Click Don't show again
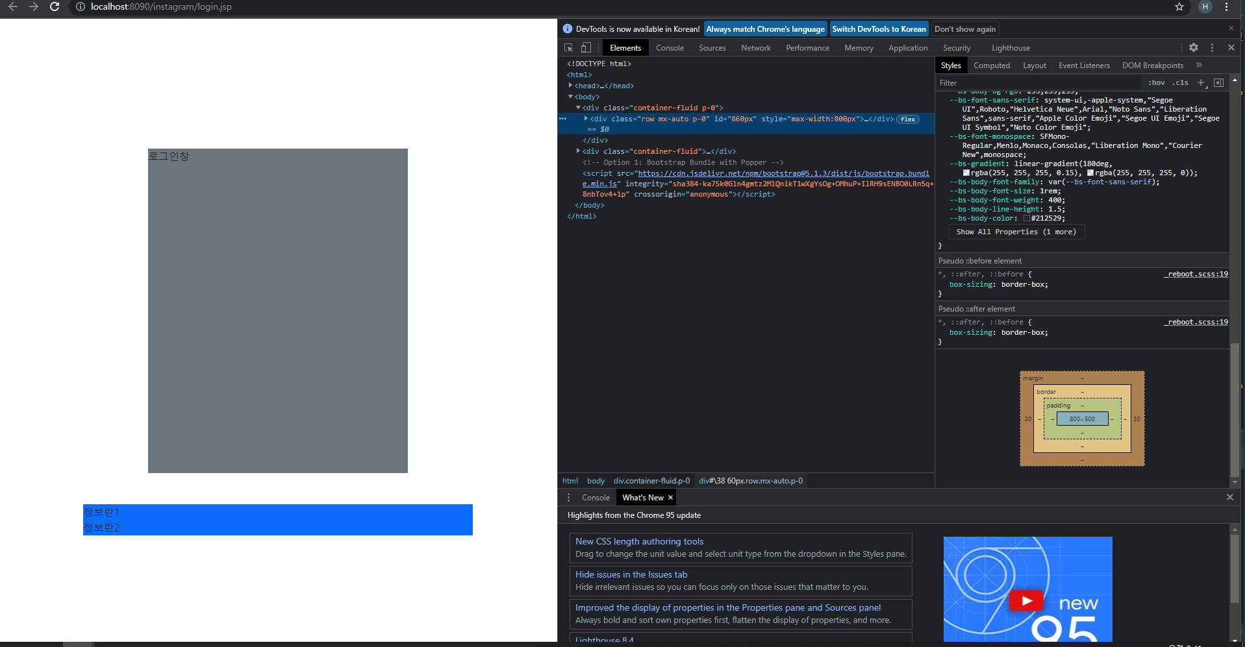Viewport: 1245px width, 647px height. (964, 29)
